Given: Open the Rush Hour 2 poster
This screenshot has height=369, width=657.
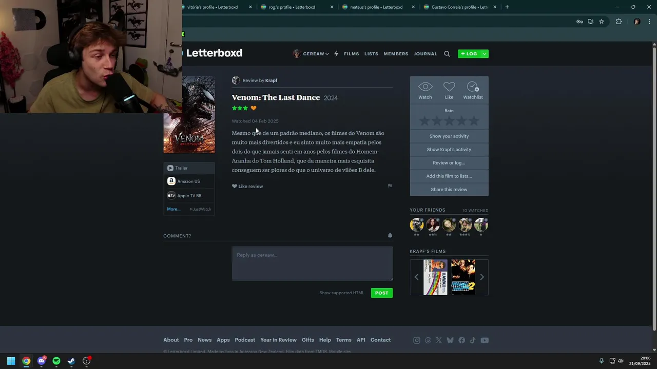Looking at the screenshot, I should (463, 277).
